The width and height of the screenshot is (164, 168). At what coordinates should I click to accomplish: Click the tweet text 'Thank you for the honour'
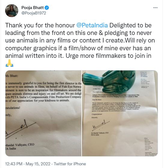40,25
